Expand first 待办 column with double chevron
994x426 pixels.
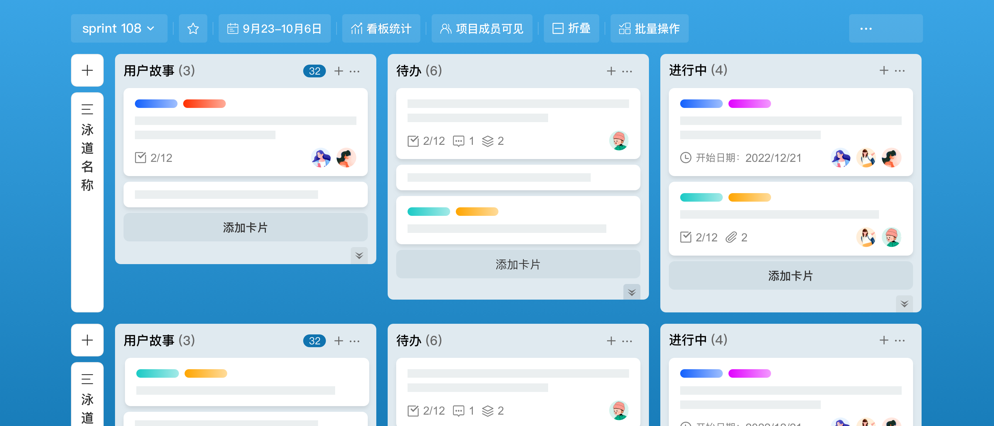(x=632, y=292)
